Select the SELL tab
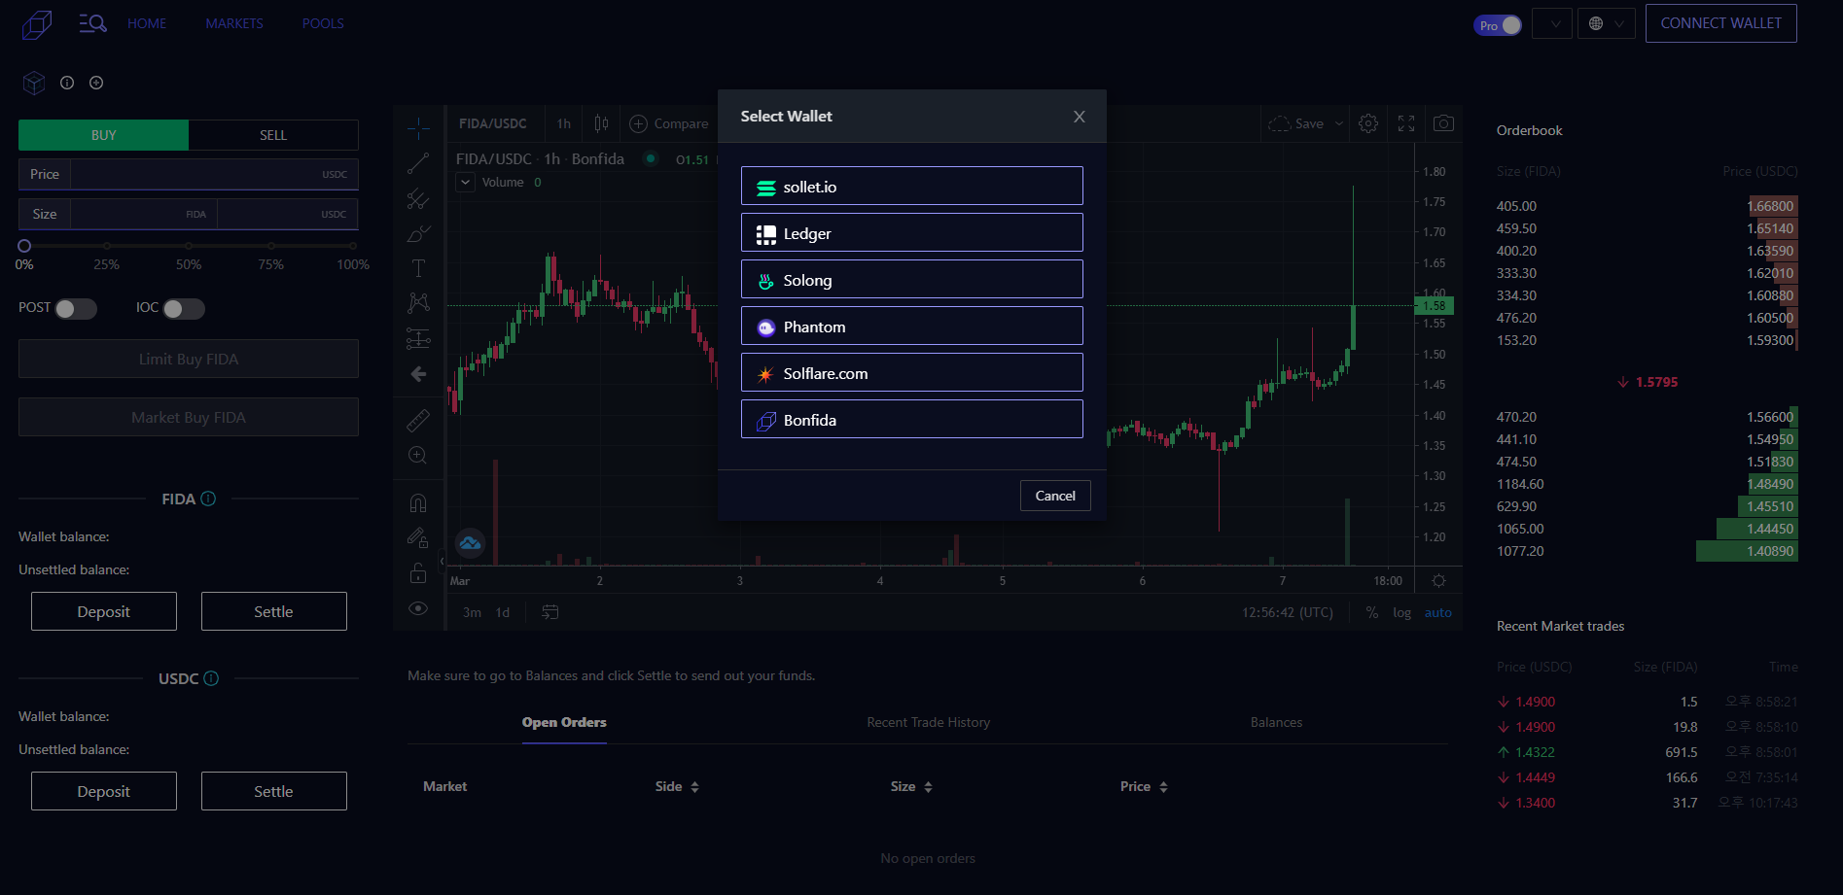 coord(273,135)
